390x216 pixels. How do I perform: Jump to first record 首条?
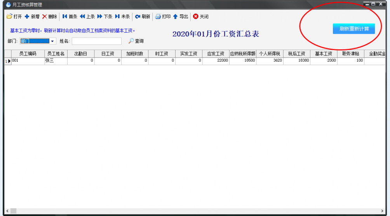70,16
